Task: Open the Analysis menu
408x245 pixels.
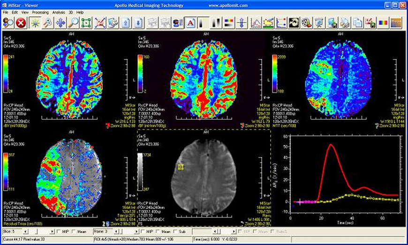Action: (59, 12)
